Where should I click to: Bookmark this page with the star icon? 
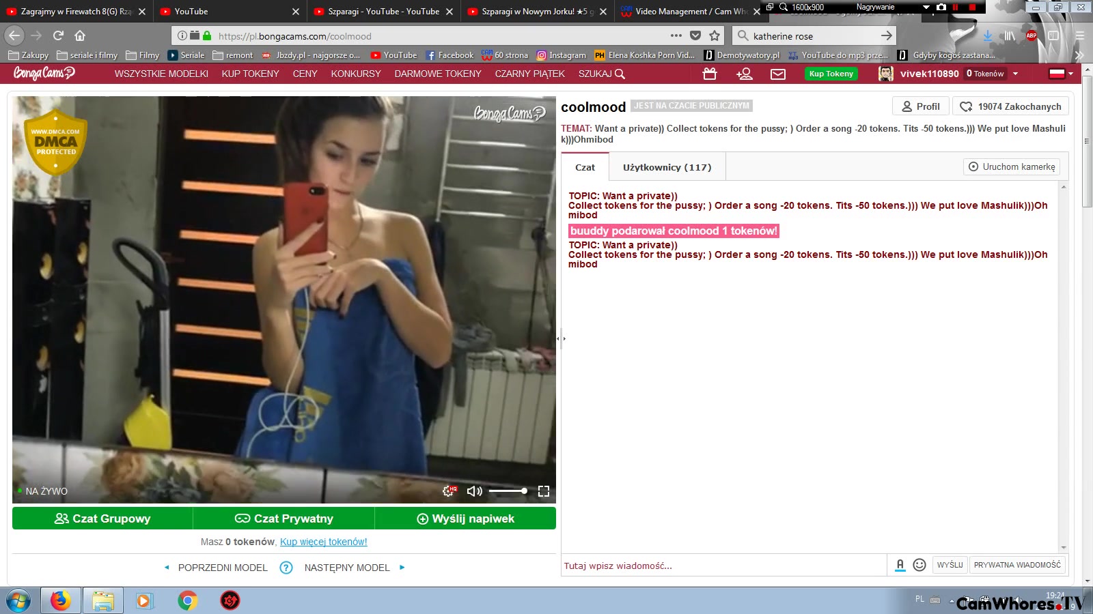pos(715,36)
